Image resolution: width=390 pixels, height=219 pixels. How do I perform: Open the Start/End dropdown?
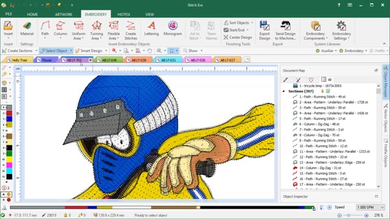tap(236, 30)
